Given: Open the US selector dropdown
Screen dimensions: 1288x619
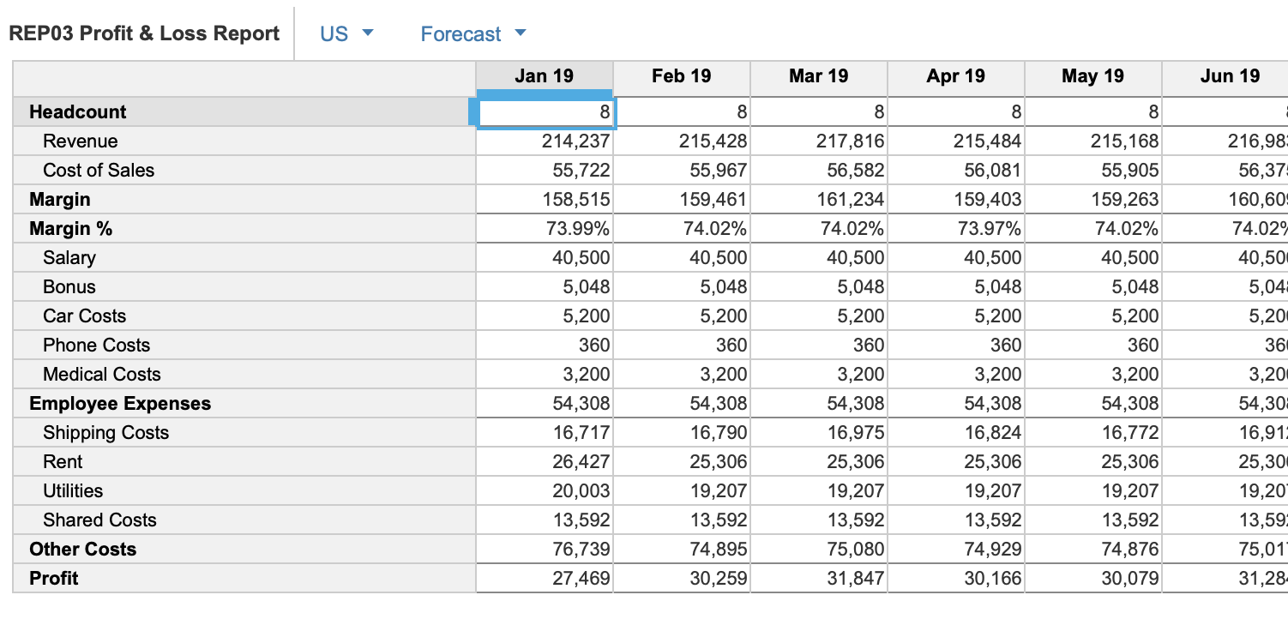Looking at the screenshot, I should tap(346, 34).
